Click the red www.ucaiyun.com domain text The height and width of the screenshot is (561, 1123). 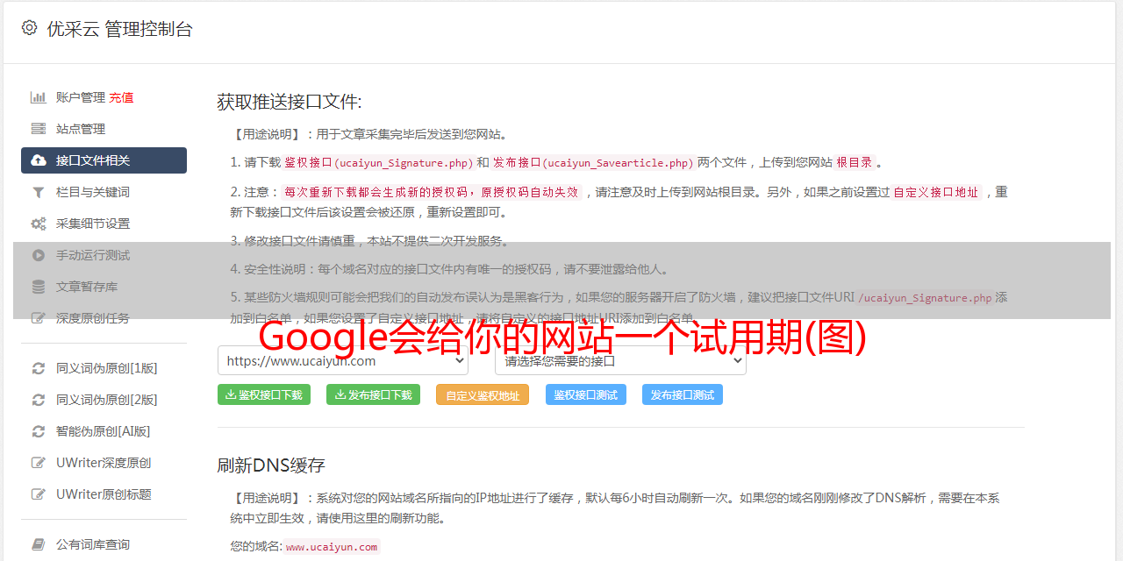[332, 547]
